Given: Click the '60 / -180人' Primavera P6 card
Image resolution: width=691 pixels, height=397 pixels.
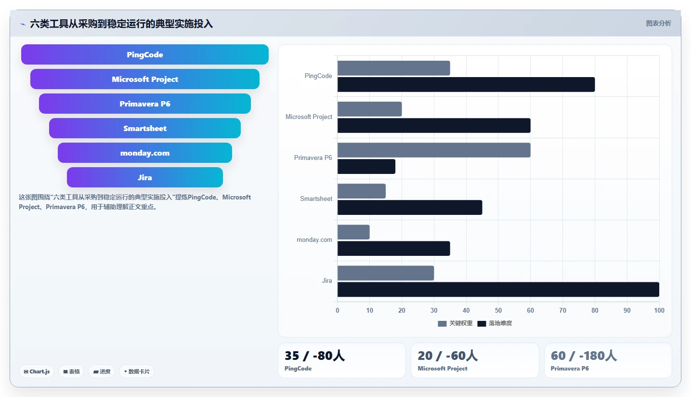Looking at the screenshot, I should (608, 360).
